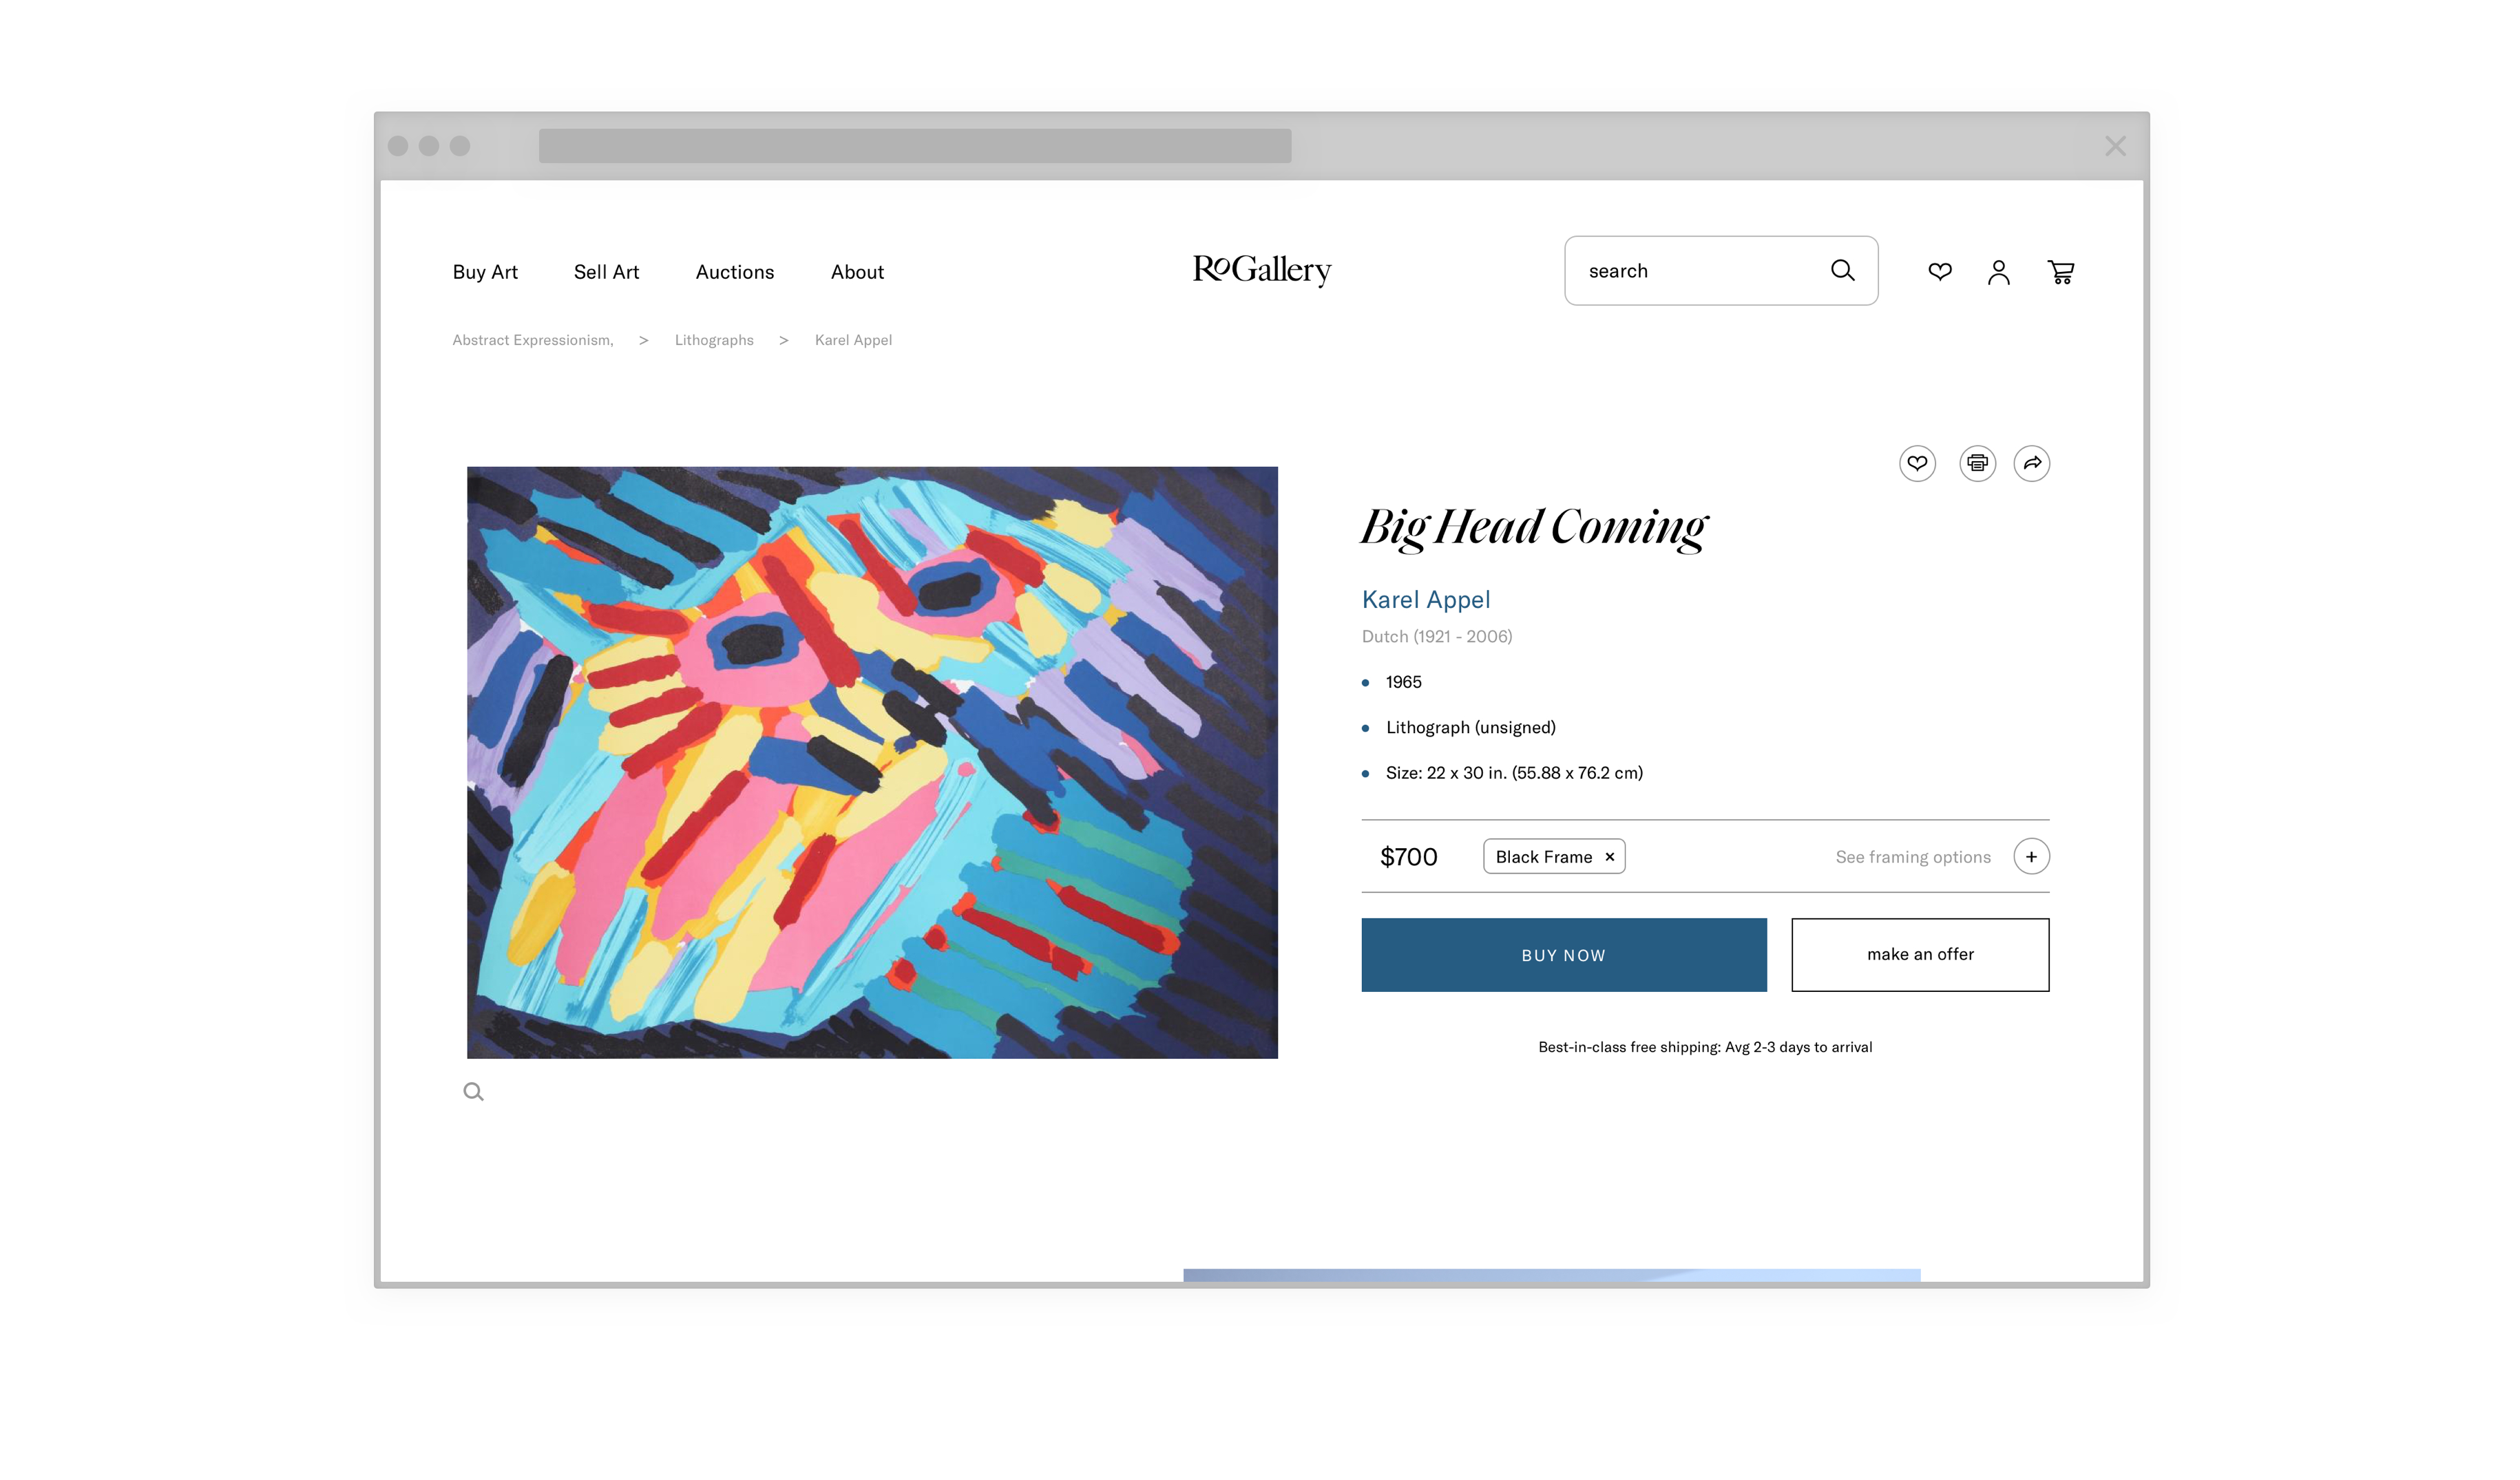
Task: Go to the Sell Art menu
Action: click(x=606, y=272)
